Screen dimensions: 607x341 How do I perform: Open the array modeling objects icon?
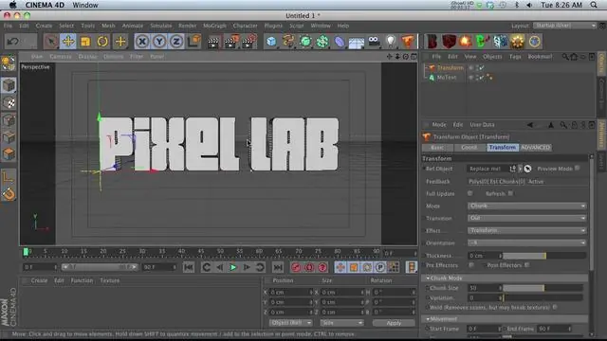(322, 42)
